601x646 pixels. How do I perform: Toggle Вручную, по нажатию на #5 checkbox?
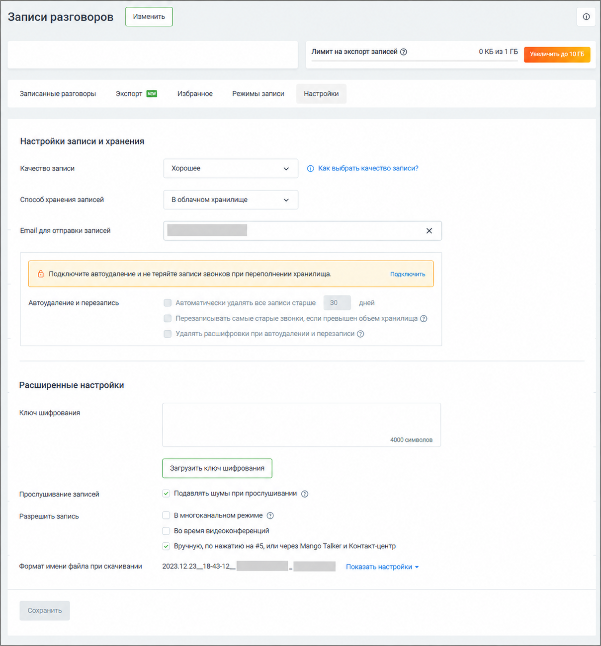166,546
